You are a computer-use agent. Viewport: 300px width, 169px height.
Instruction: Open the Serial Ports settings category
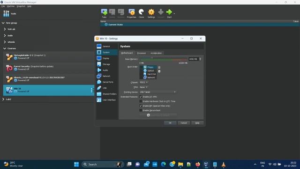[x=107, y=82]
